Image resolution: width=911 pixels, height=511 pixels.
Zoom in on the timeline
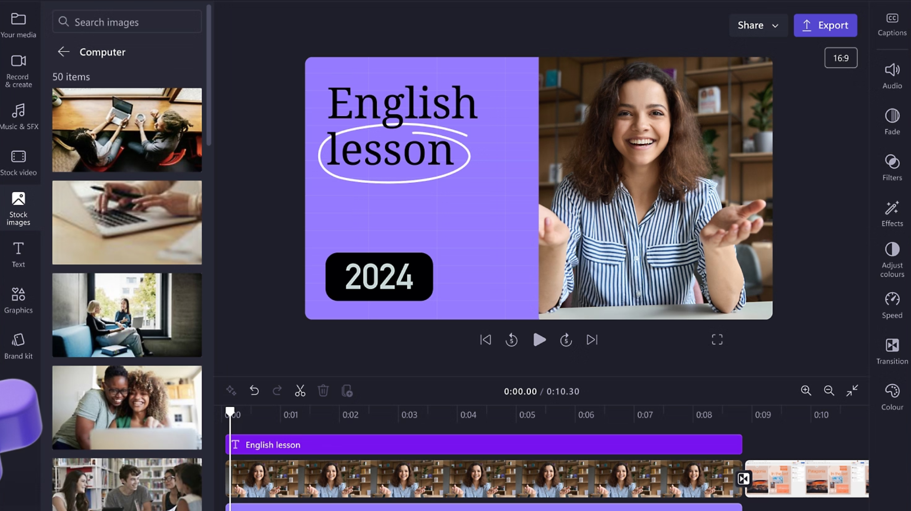(x=806, y=391)
